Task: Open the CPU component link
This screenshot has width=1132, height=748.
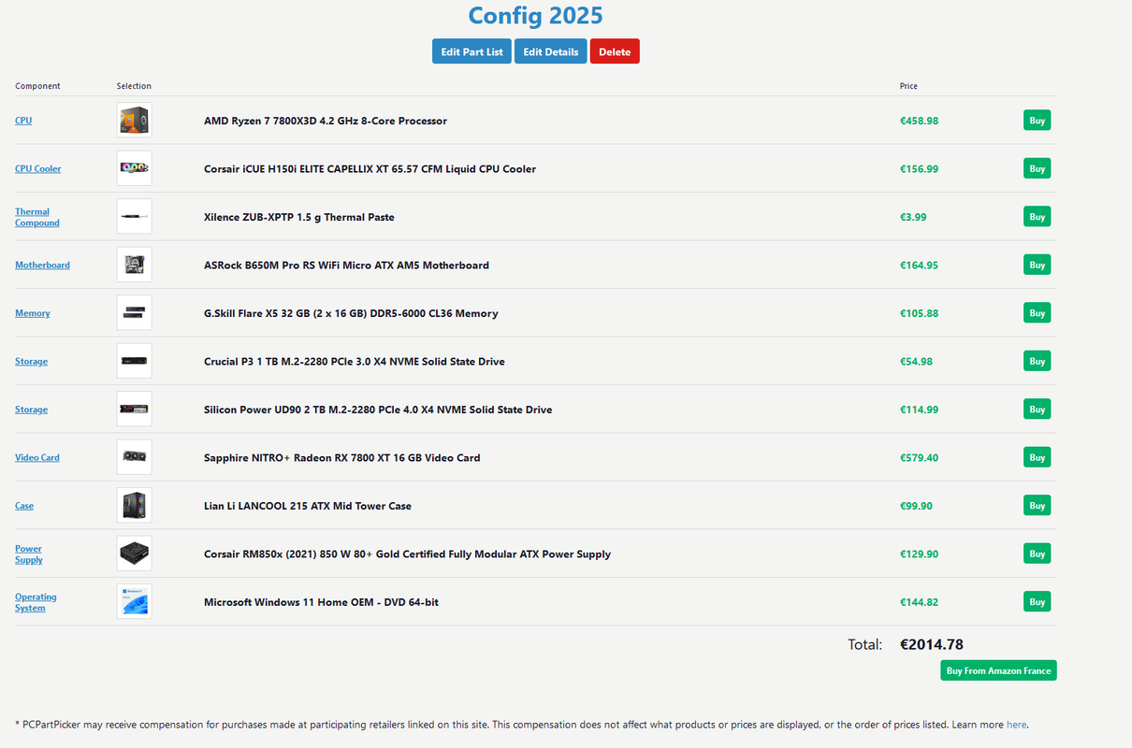Action: (23, 121)
